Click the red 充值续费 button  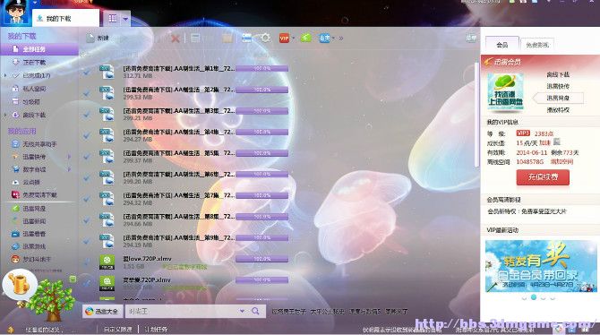543,176
